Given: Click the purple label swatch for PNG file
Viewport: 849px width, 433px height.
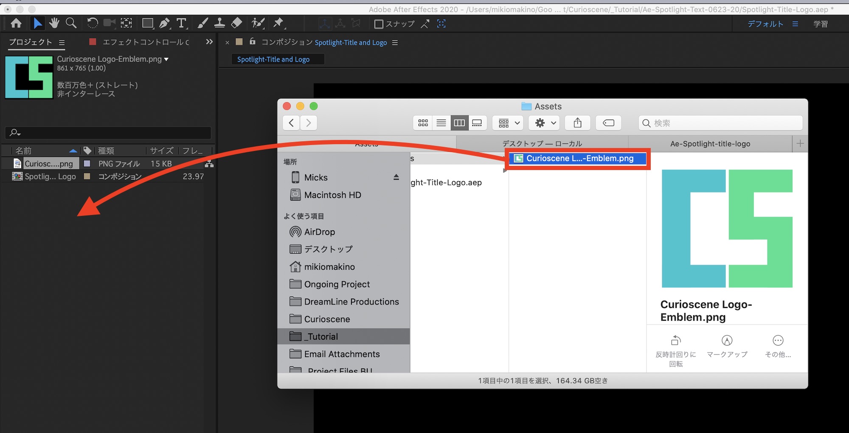Looking at the screenshot, I should (87, 164).
